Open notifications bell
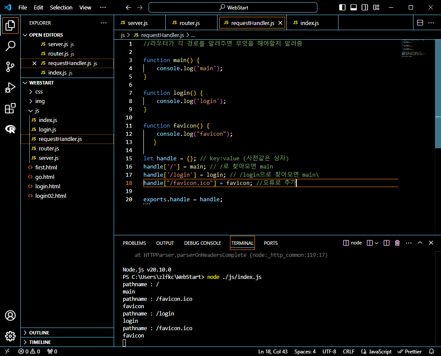This screenshot has width=441, height=356. coord(432,351)
